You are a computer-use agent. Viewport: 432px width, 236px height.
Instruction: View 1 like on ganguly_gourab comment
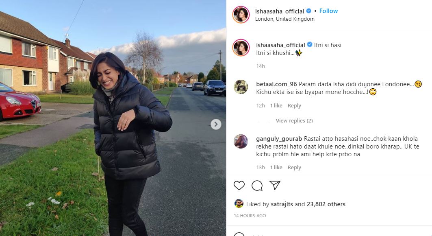[276, 167]
